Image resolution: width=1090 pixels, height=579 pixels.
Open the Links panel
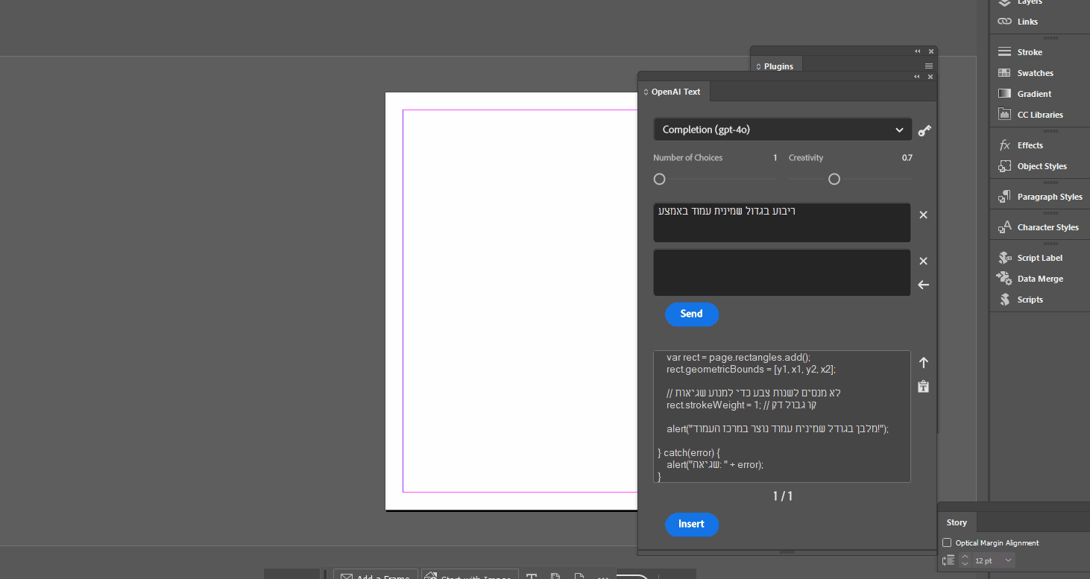(x=1027, y=22)
